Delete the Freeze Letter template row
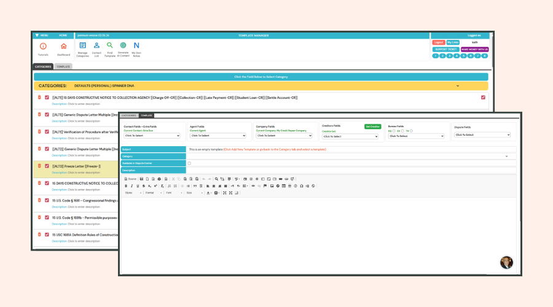Screen dimensions: 553x307 coord(39,166)
